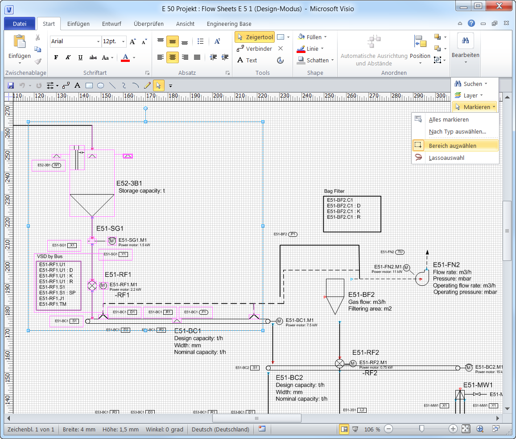Click the zoom in plus button
516x439 pixels.
pyautogui.click(x=453, y=429)
